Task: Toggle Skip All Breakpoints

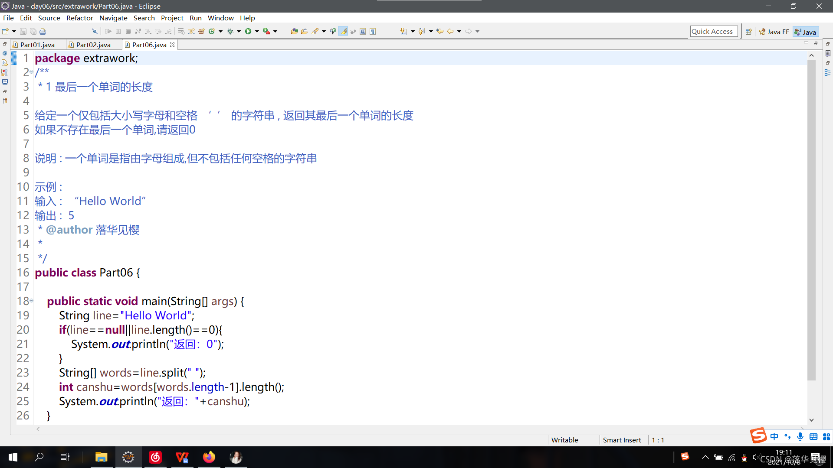Action: 95,31
